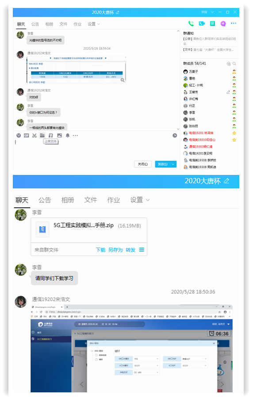Open the send button dropdown arrow
Image resolution: width=253 pixels, height=399 pixels.
point(173,164)
